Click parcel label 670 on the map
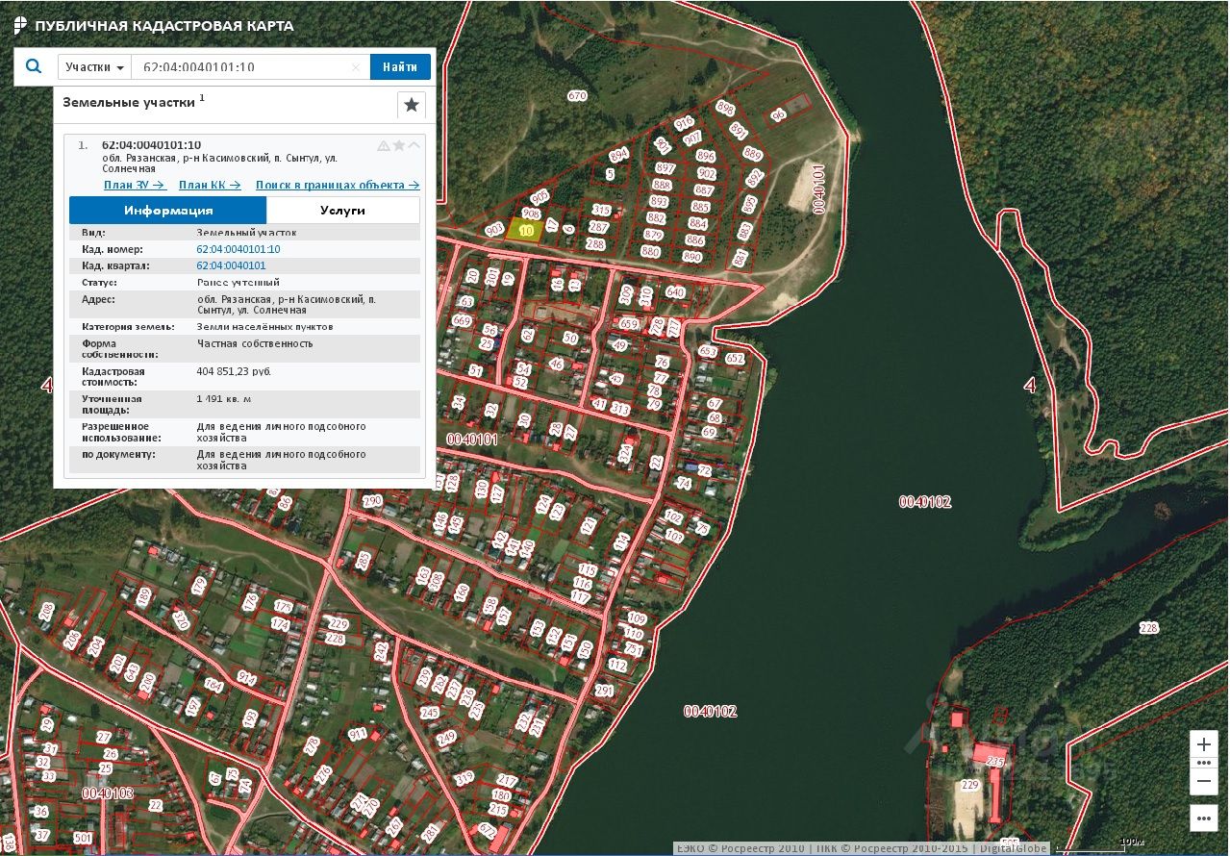The width and height of the screenshot is (1230, 856). [x=577, y=96]
